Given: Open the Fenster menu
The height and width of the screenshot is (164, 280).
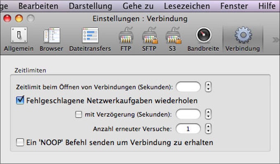Looking at the screenshot, I should (234, 6).
